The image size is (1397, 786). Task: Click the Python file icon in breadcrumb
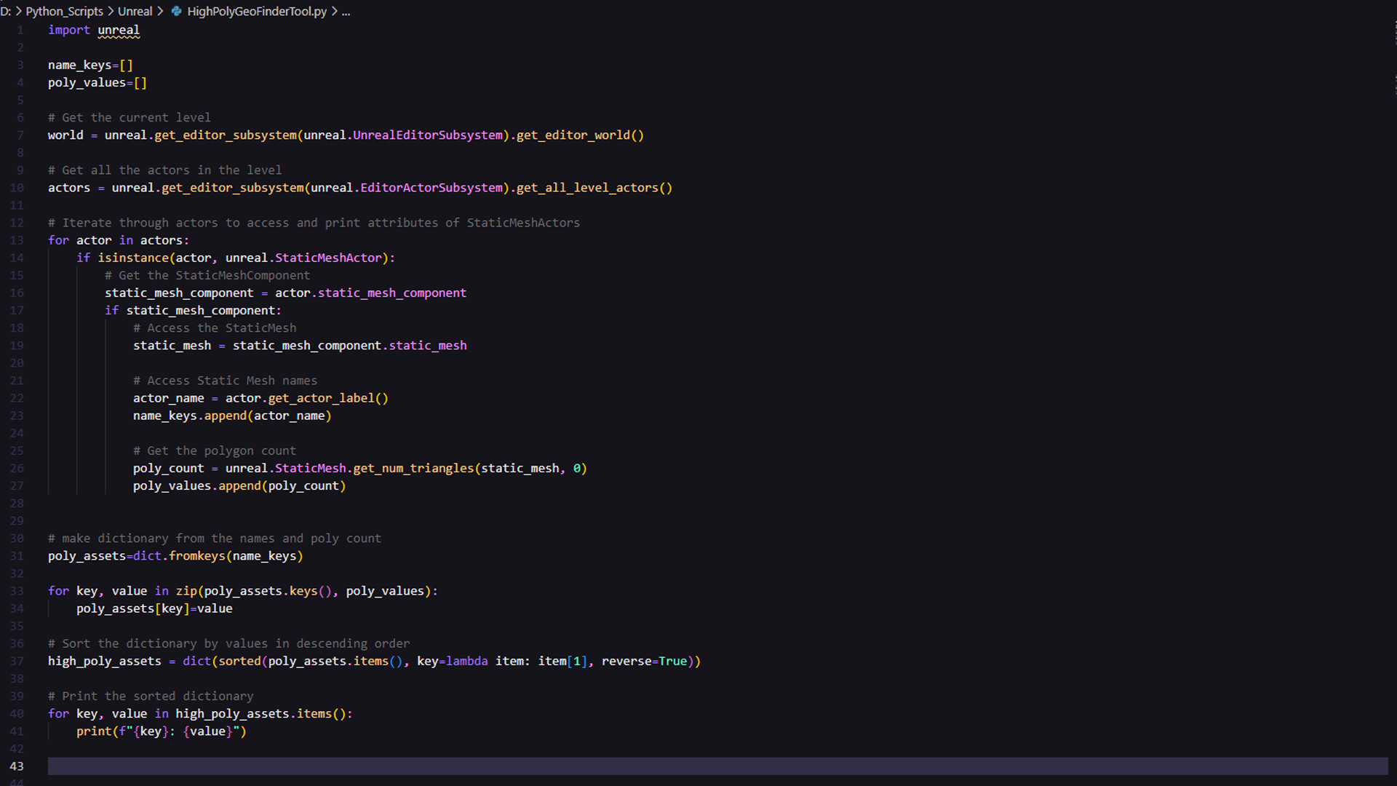point(176,11)
